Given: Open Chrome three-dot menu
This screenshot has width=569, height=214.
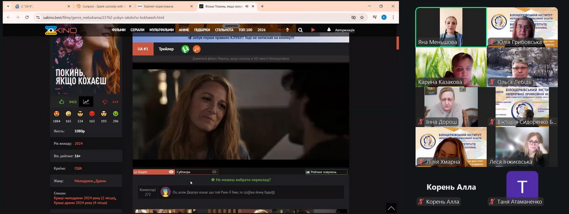Looking at the screenshot, I should point(393,18).
